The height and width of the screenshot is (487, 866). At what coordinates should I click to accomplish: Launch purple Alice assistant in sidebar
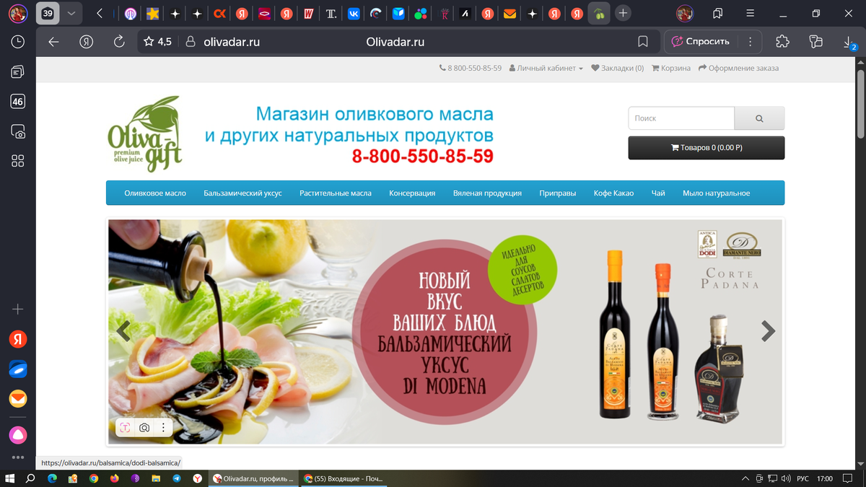point(18,434)
